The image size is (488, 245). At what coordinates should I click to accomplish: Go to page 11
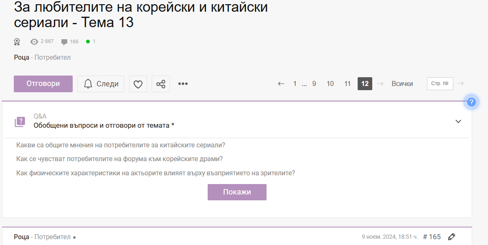pos(347,84)
